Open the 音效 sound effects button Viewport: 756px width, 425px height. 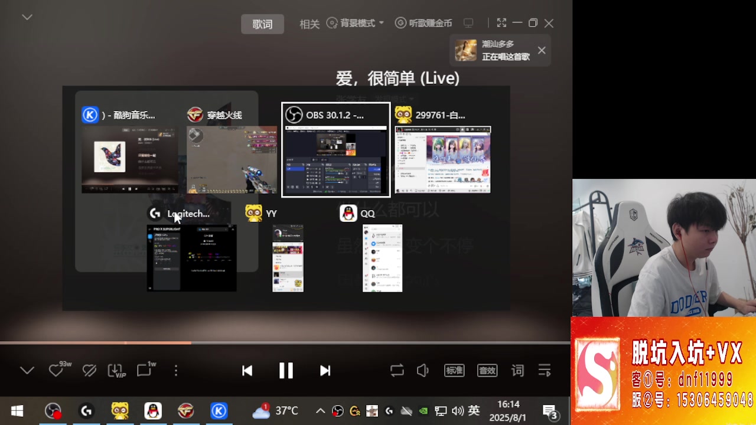[487, 371]
